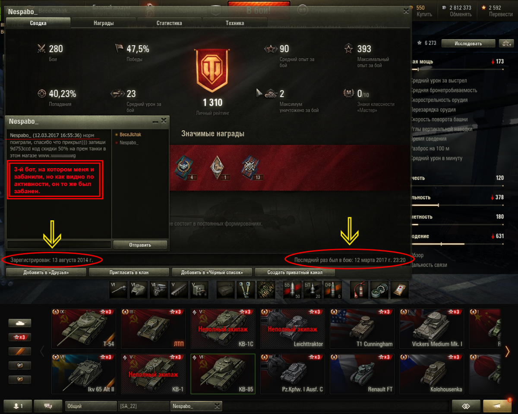Screen dimensions: 518x414
Task: Close the Nespabo_ chat tab
Action: 217,406
